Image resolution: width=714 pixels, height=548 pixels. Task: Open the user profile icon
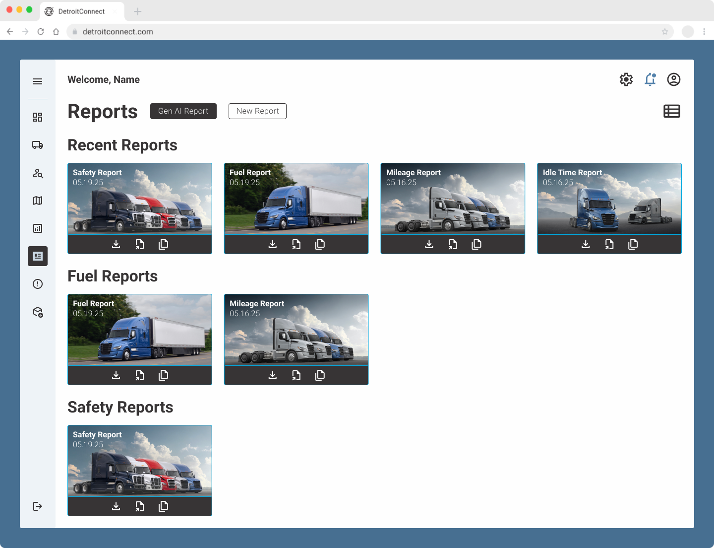[674, 79]
